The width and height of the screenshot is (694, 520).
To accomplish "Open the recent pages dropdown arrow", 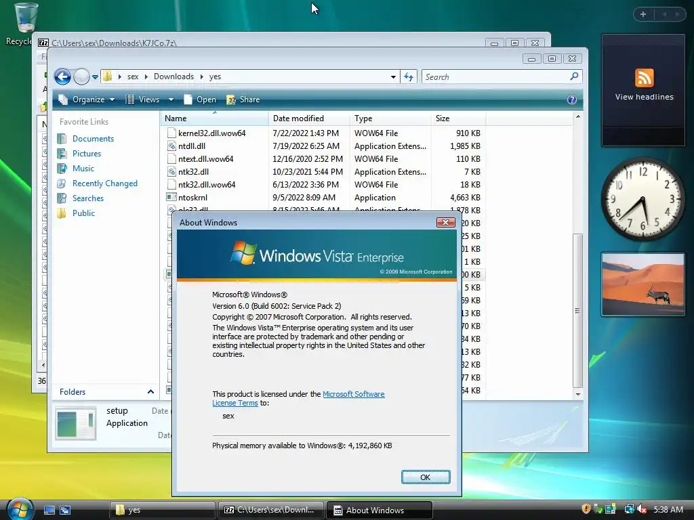I will [x=95, y=77].
